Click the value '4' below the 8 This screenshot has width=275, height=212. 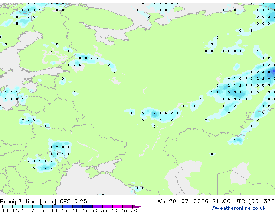[x=269, y=79]
